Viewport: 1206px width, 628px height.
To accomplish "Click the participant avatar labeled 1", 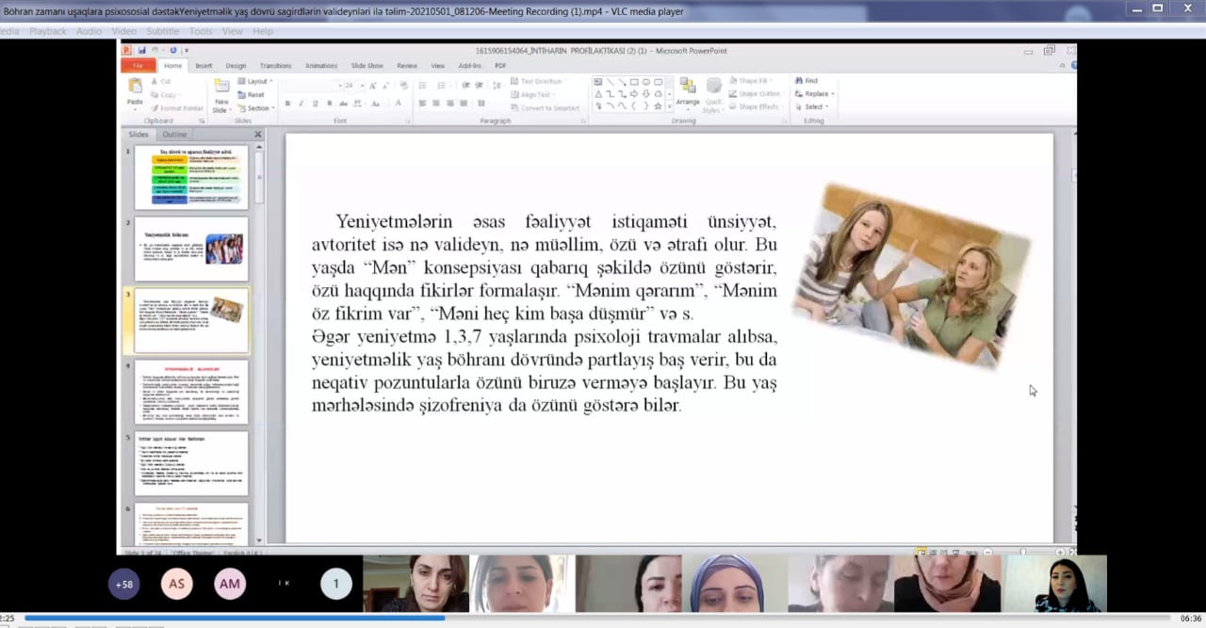I will tap(336, 584).
